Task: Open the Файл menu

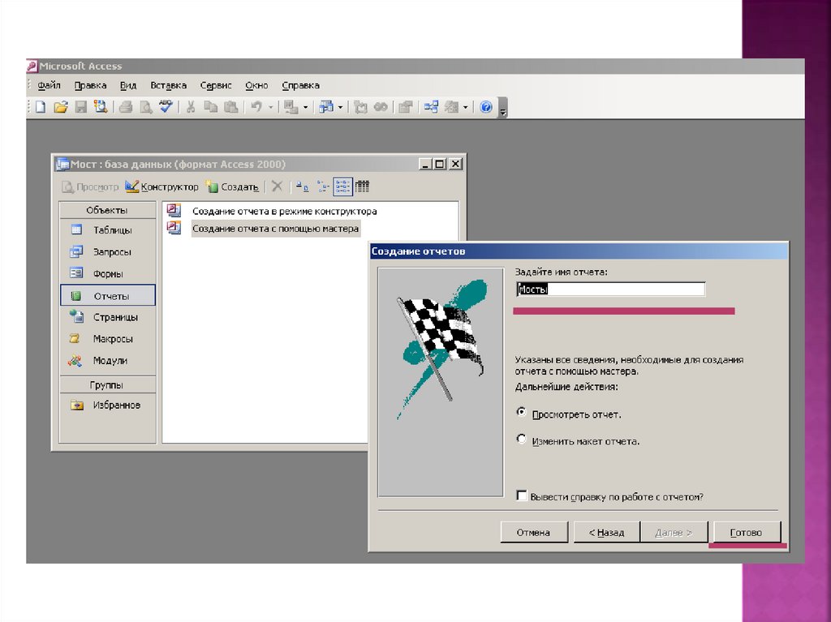Action: tap(50, 85)
